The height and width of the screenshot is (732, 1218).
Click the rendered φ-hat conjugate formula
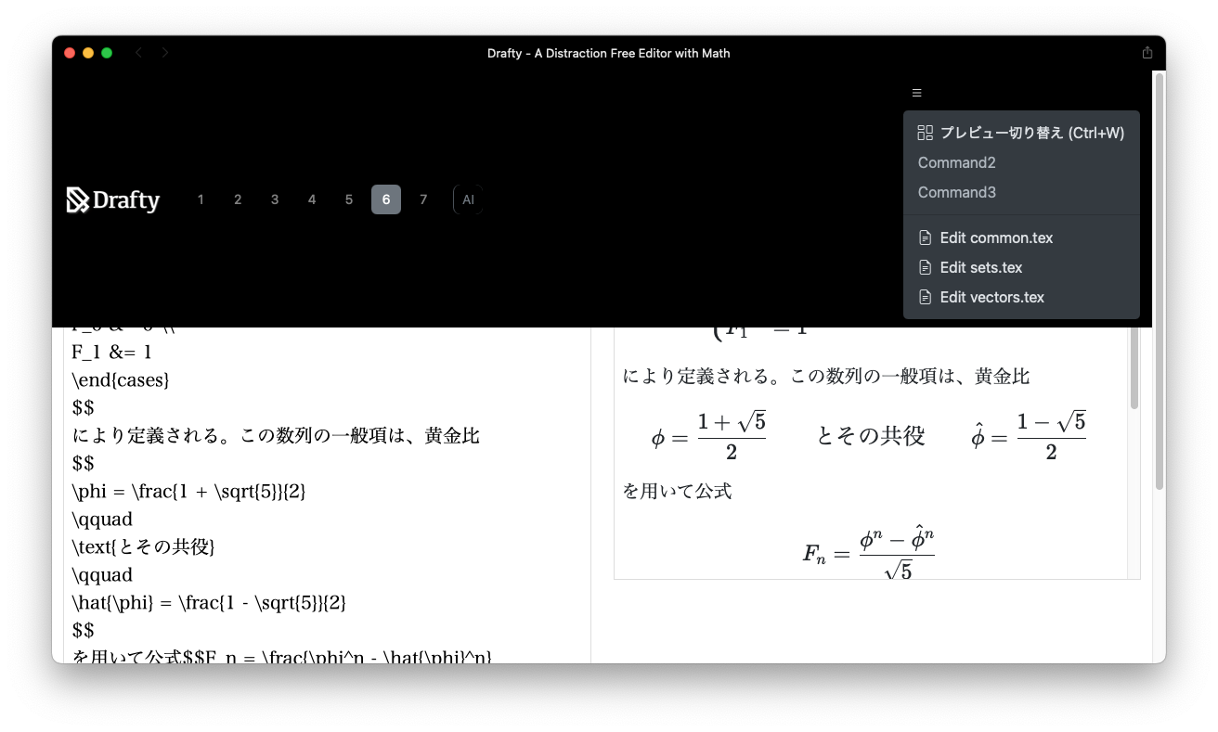1029,436
